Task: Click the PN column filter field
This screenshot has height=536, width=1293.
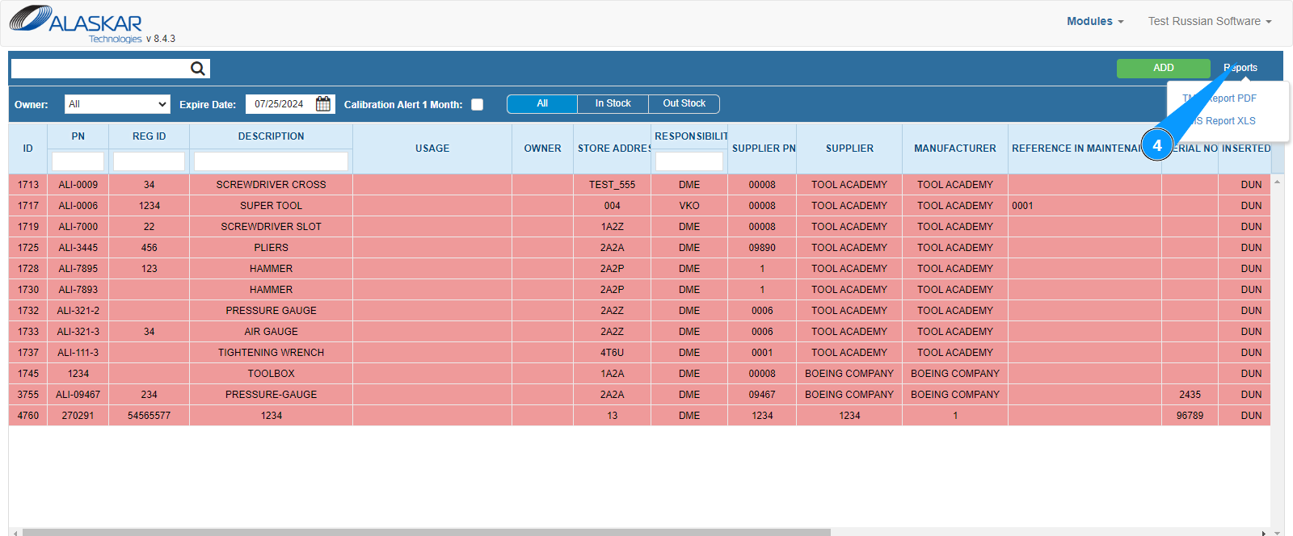Action: (78, 161)
